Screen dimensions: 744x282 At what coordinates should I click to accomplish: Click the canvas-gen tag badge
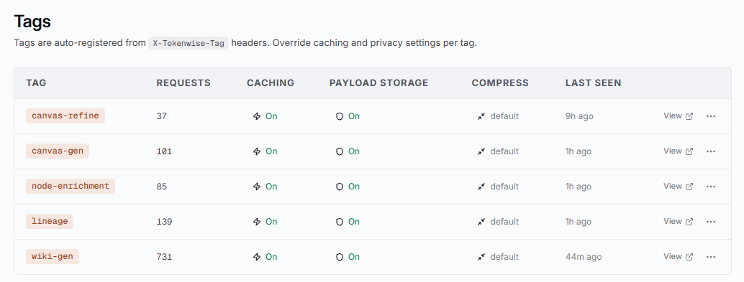coord(58,151)
